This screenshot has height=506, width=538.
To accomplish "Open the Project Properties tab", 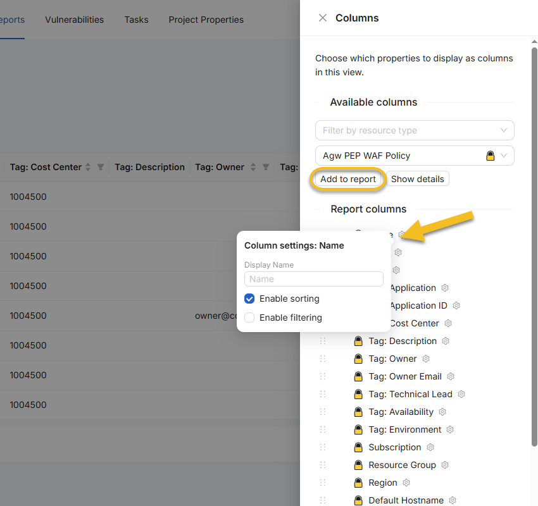I will click(x=206, y=20).
